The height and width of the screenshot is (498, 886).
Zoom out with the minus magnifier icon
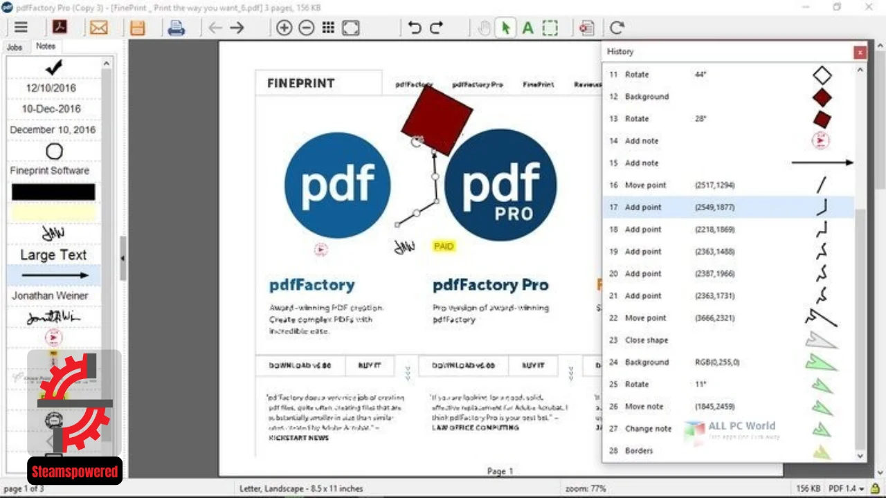(x=306, y=28)
